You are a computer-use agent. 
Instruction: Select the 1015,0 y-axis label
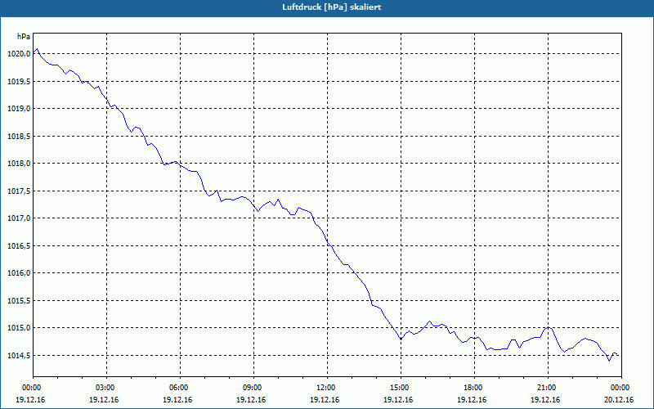[19, 328]
